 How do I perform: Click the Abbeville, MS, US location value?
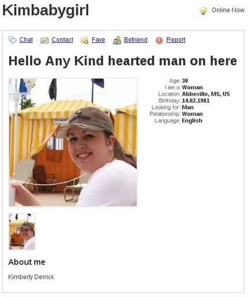pyautogui.click(x=206, y=94)
